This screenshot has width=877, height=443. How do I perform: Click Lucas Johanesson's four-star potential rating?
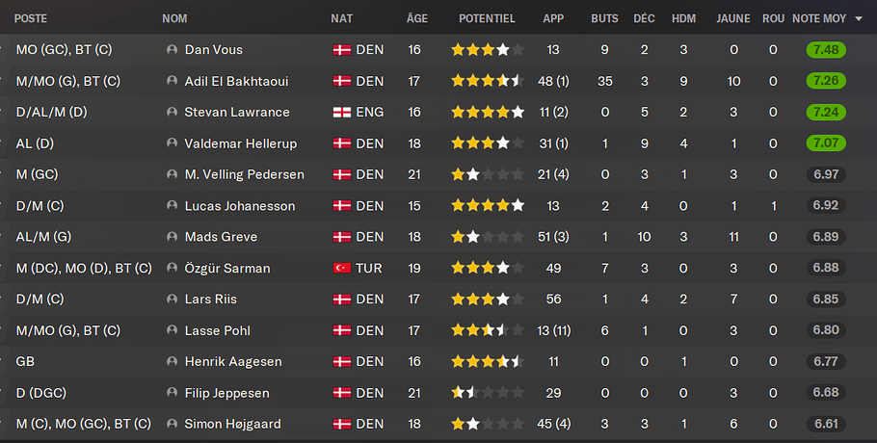(x=488, y=206)
